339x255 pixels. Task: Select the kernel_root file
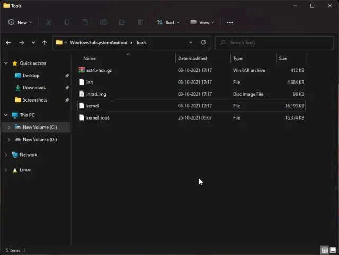97,117
